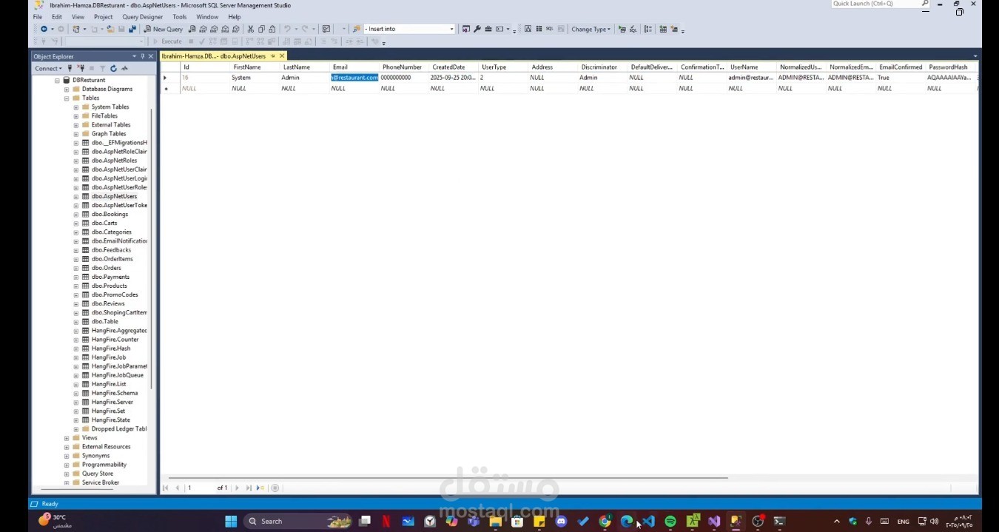Open the Project menu
Screen dimensions: 999x532
104,16
